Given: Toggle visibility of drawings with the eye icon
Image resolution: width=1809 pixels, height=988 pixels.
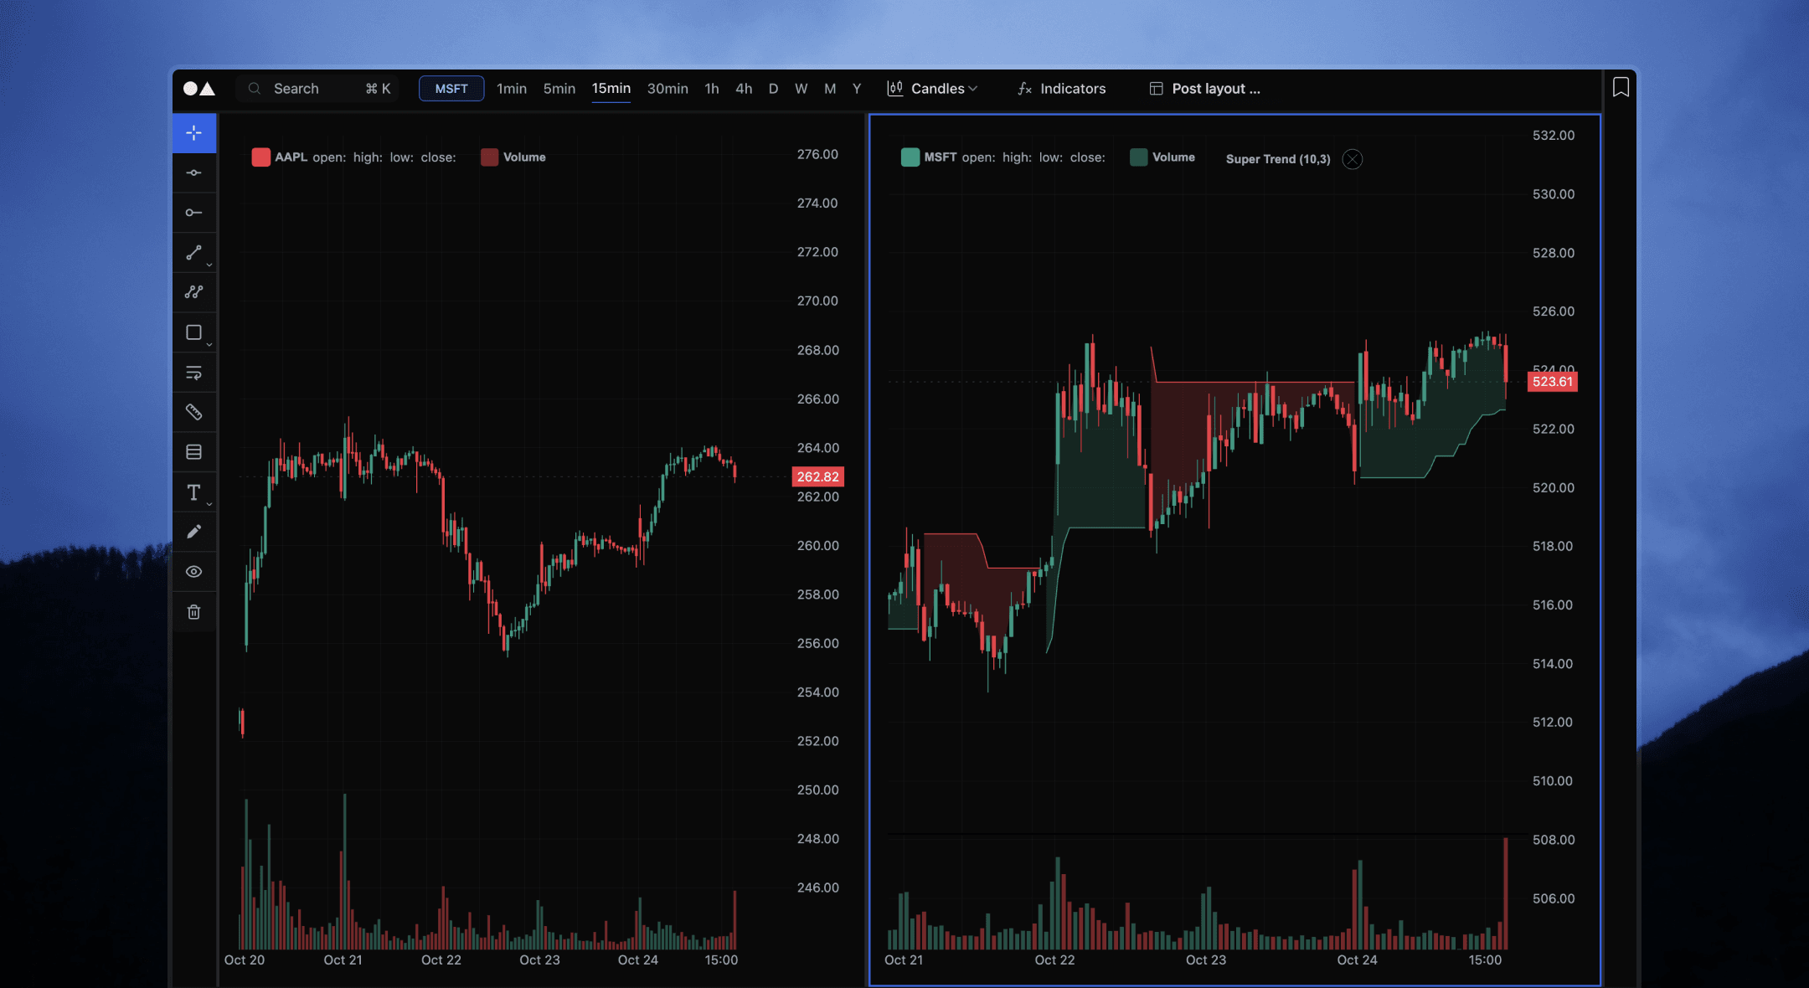Looking at the screenshot, I should [x=194, y=571].
